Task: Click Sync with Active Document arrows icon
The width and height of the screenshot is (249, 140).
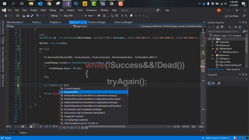Action: [x=236, y=27]
